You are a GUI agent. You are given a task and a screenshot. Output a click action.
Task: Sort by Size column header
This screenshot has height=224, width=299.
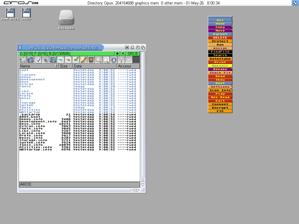[x=66, y=66]
